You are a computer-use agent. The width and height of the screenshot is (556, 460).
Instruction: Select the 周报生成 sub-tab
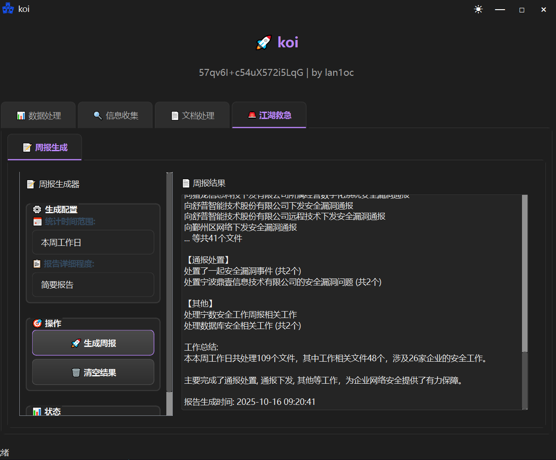(x=45, y=148)
